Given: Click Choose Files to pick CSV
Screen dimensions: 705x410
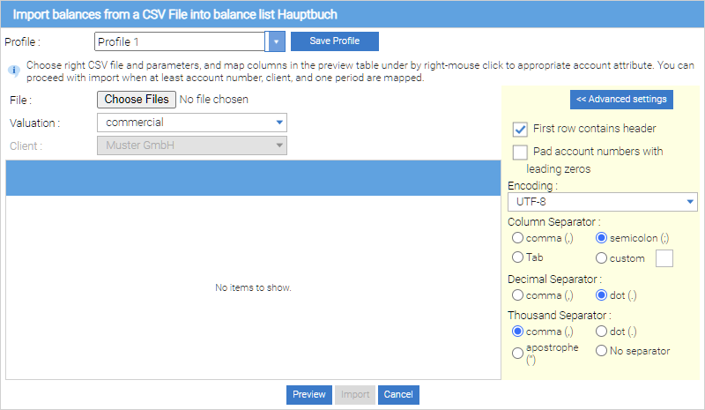Looking at the screenshot, I should tap(137, 100).
